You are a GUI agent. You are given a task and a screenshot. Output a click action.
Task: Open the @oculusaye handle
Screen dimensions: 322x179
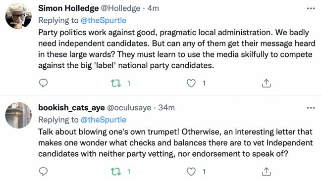(x=129, y=108)
